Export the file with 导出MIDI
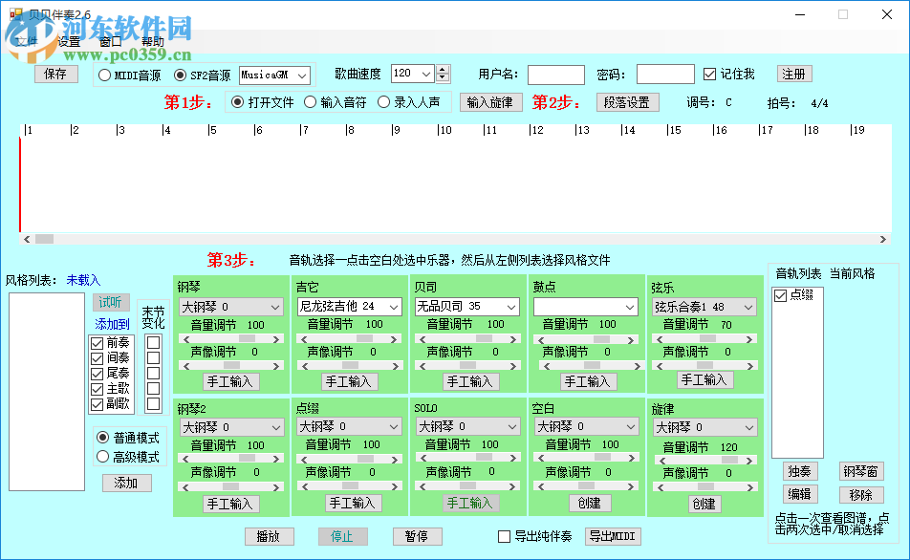 coord(612,536)
